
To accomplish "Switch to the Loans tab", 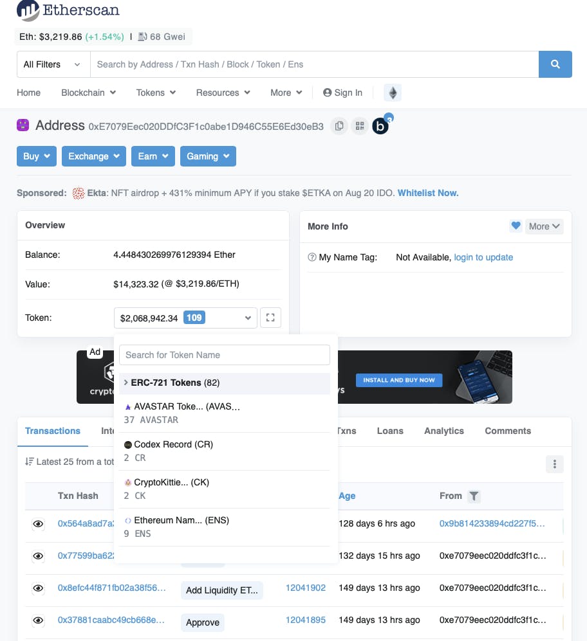I will pos(390,431).
